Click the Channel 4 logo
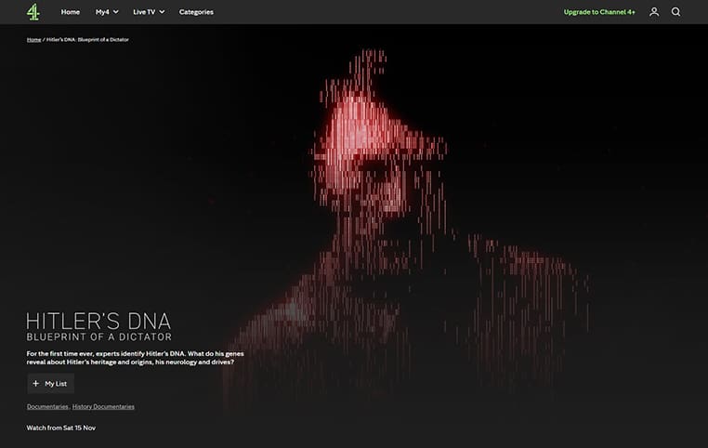The image size is (708, 448). pyautogui.click(x=33, y=12)
